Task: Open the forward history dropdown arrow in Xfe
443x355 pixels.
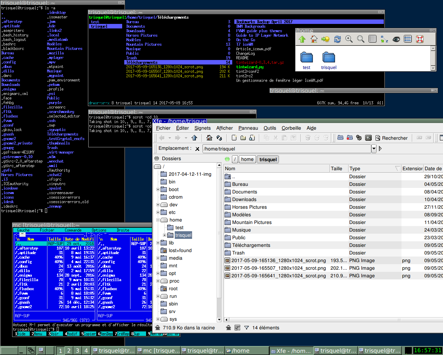Action: [x=186, y=138]
